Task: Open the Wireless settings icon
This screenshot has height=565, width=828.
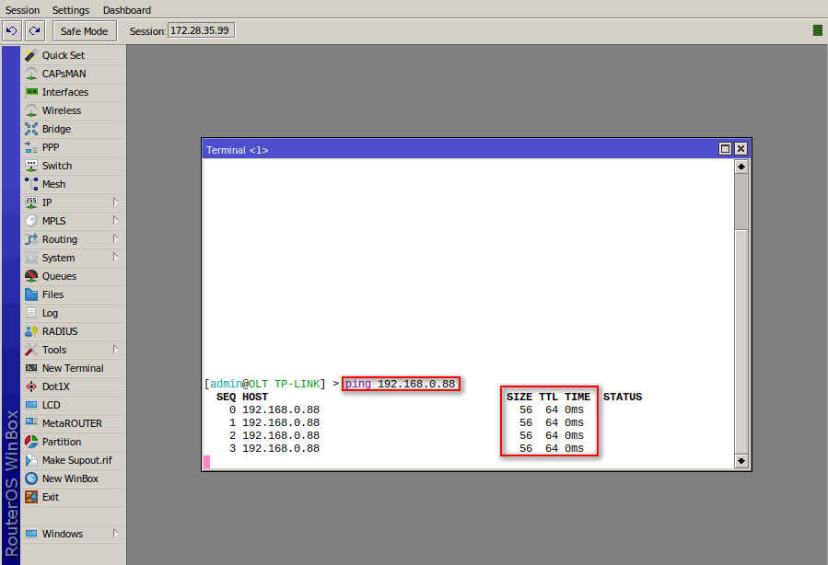Action: pos(31,110)
